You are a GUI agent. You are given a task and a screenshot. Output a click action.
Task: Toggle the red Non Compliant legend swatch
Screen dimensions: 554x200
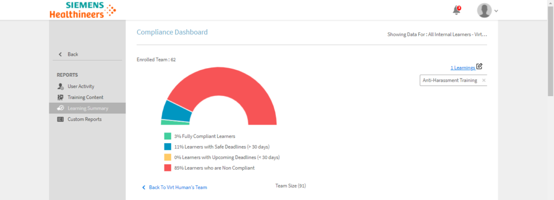(x=168, y=168)
